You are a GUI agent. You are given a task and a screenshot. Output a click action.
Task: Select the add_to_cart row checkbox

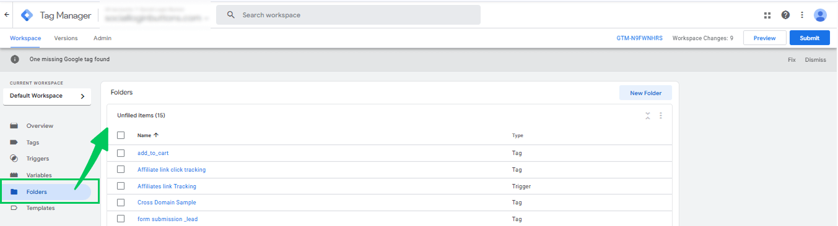point(121,153)
